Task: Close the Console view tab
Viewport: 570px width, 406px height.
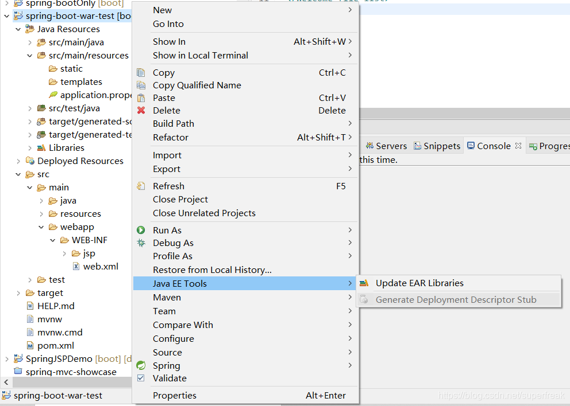Action: (518, 146)
